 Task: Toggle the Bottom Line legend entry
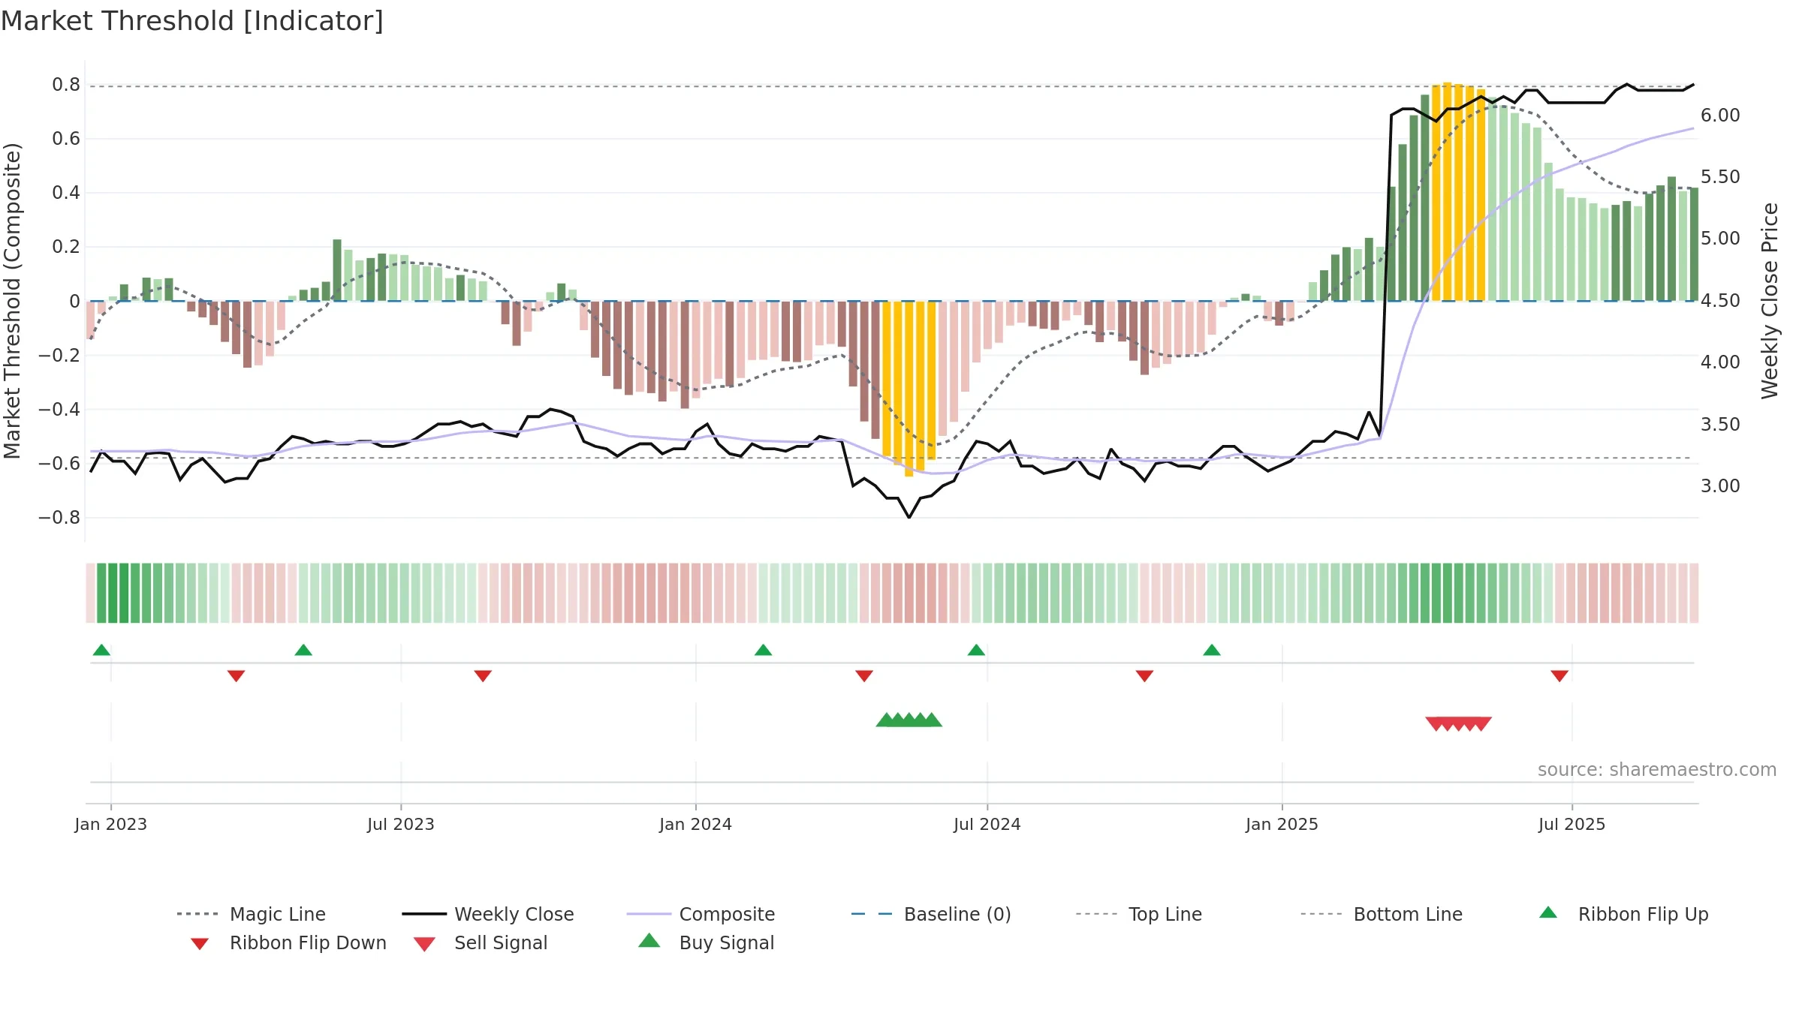[x=1382, y=914]
